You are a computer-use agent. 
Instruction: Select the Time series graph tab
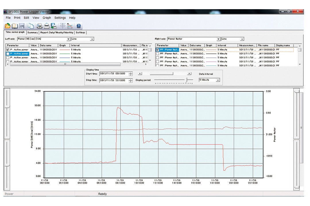[15, 32]
